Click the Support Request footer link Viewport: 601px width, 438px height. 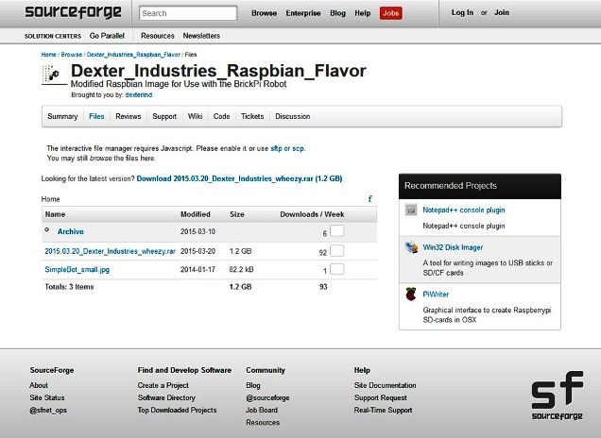(x=380, y=397)
